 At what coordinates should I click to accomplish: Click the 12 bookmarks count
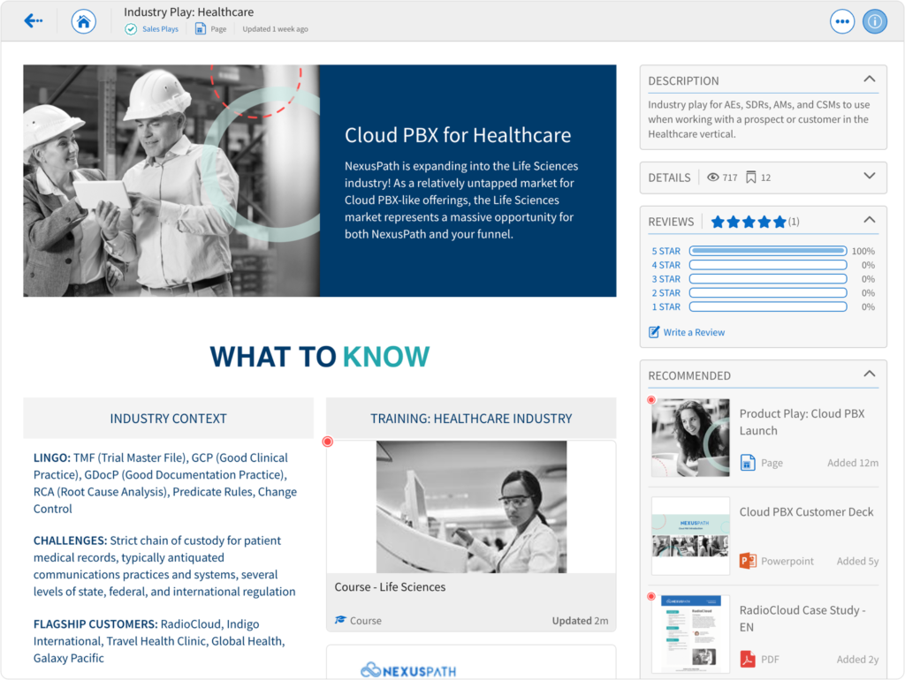pyautogui.click(x=766, y=178)
